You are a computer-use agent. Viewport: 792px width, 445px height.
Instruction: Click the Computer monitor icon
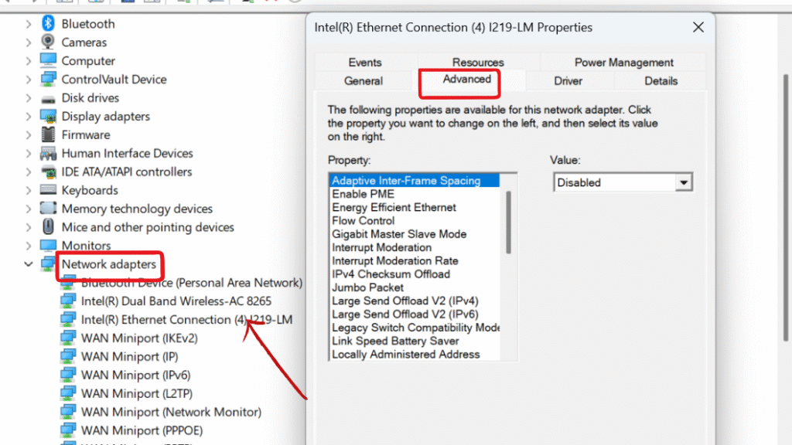click(x=48, y=60)
